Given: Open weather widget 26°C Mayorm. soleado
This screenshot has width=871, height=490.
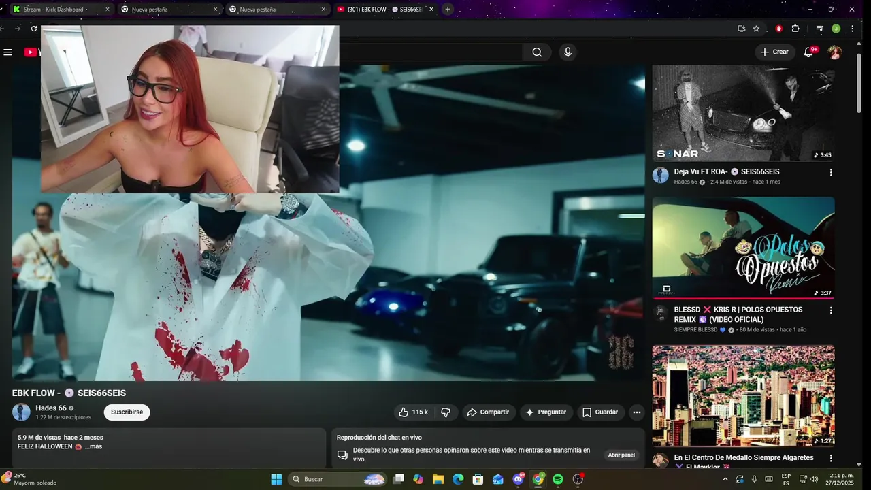Looking at the screenshot, I should (x=31, y=479).
